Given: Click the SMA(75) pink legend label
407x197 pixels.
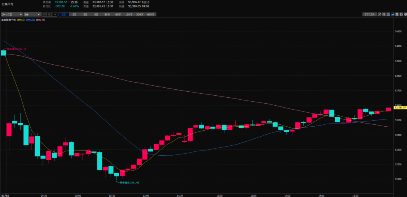Looking at the screenshot, I should point(41,20).
